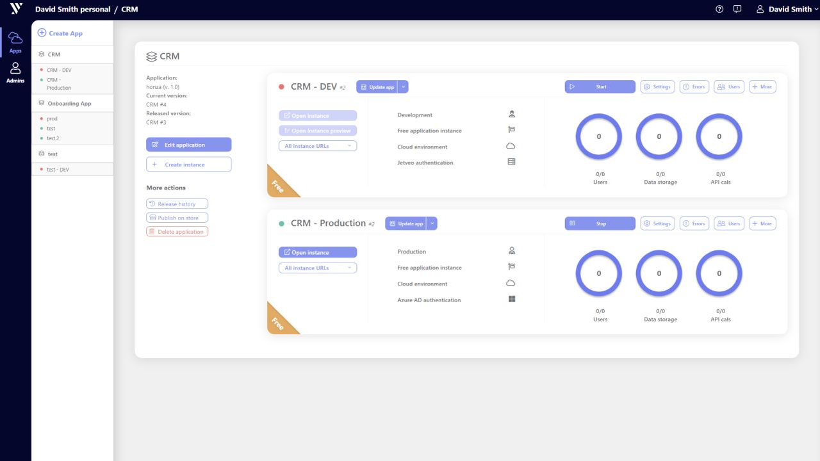
Task: Open Release history
Action: (x=177, y=204)
